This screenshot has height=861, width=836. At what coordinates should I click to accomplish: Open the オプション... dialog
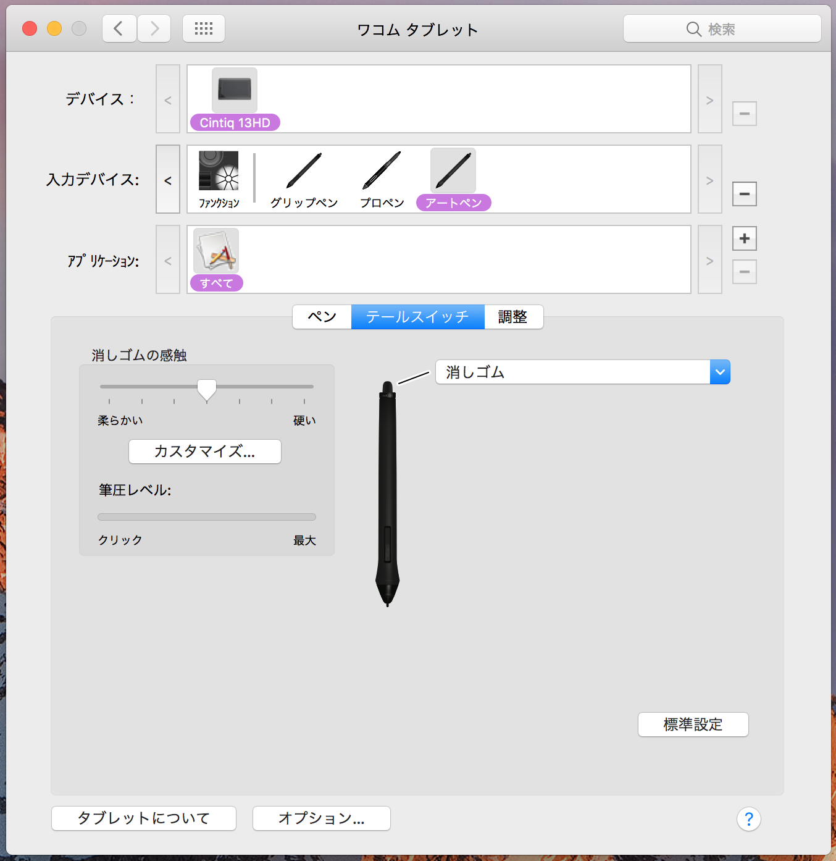(x=322, y=818)
